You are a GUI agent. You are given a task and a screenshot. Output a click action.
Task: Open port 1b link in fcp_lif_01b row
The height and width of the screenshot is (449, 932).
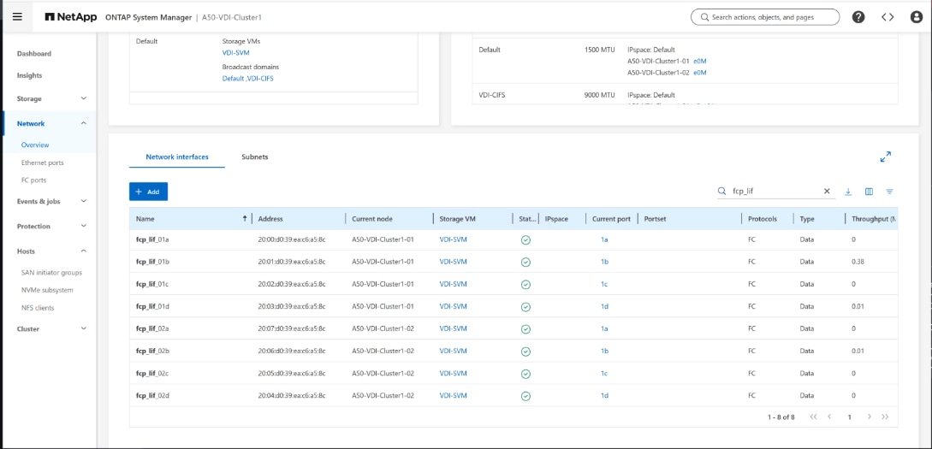click(x=604, y=262)
